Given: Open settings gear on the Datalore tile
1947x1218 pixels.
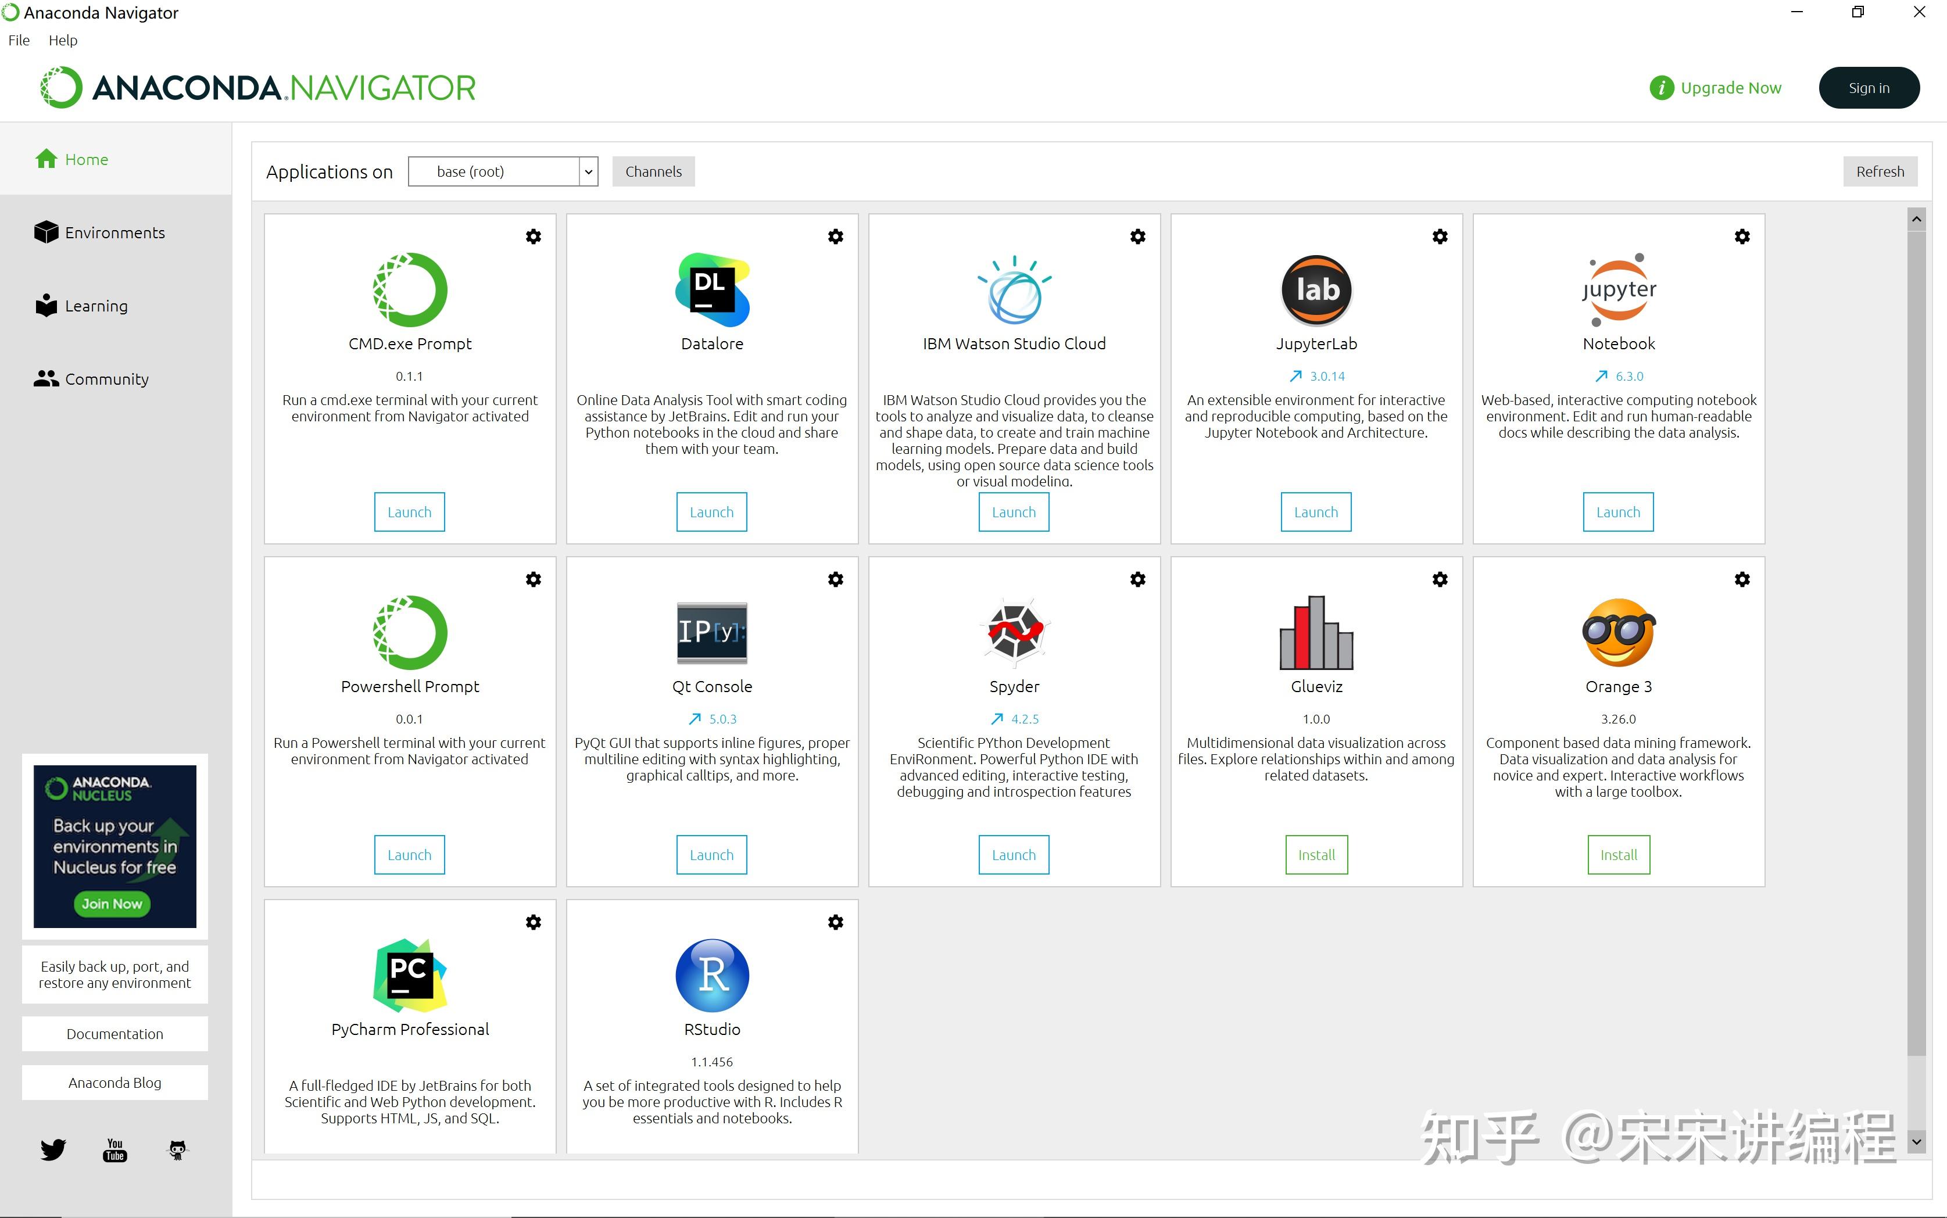Looking at the screenshot, I should point(835,236).
